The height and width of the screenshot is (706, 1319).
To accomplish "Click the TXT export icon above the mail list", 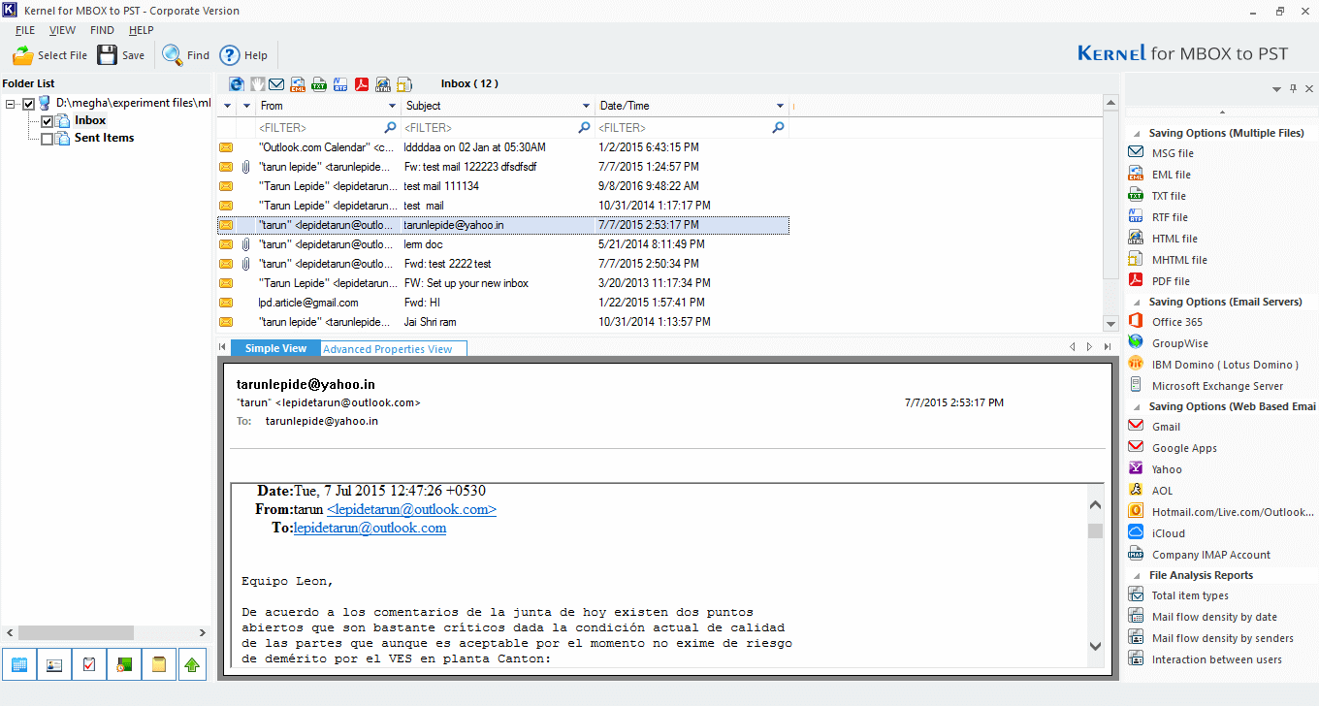I will pos(319,83).
